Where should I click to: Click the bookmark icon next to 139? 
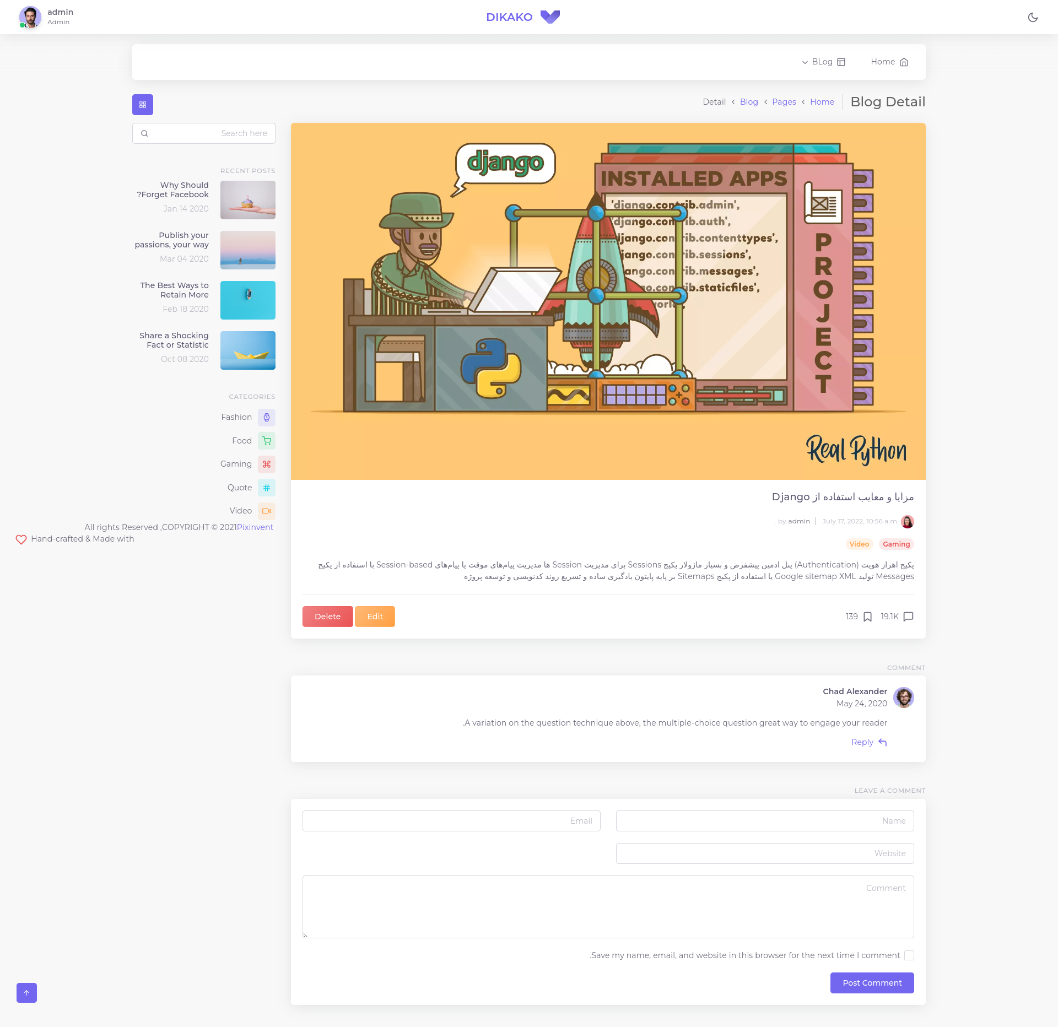(x=867, y=617)
